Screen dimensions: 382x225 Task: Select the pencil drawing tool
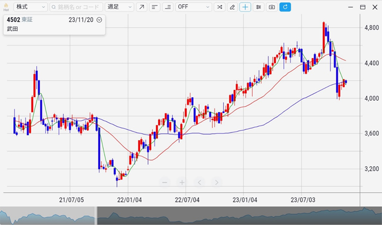pyautogui.click(x=232, y=7)
